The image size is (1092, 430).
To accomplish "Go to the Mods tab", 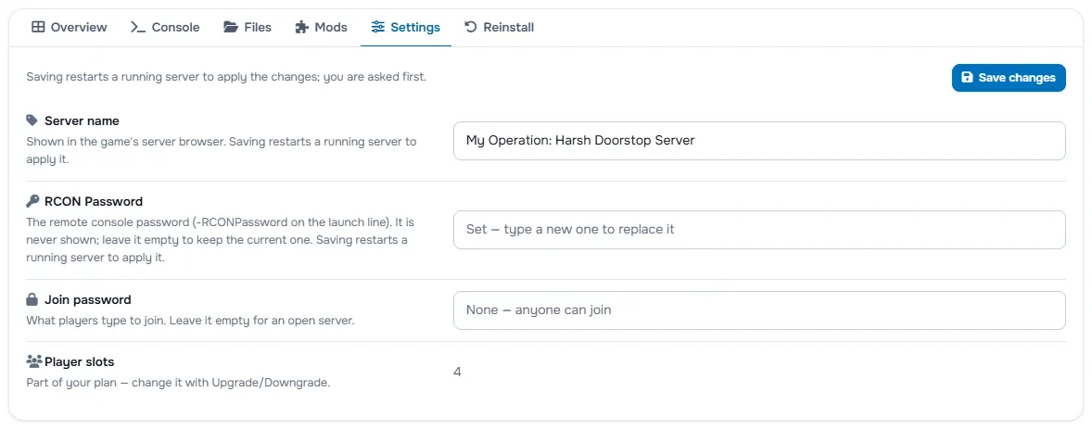I will (321, 28).
